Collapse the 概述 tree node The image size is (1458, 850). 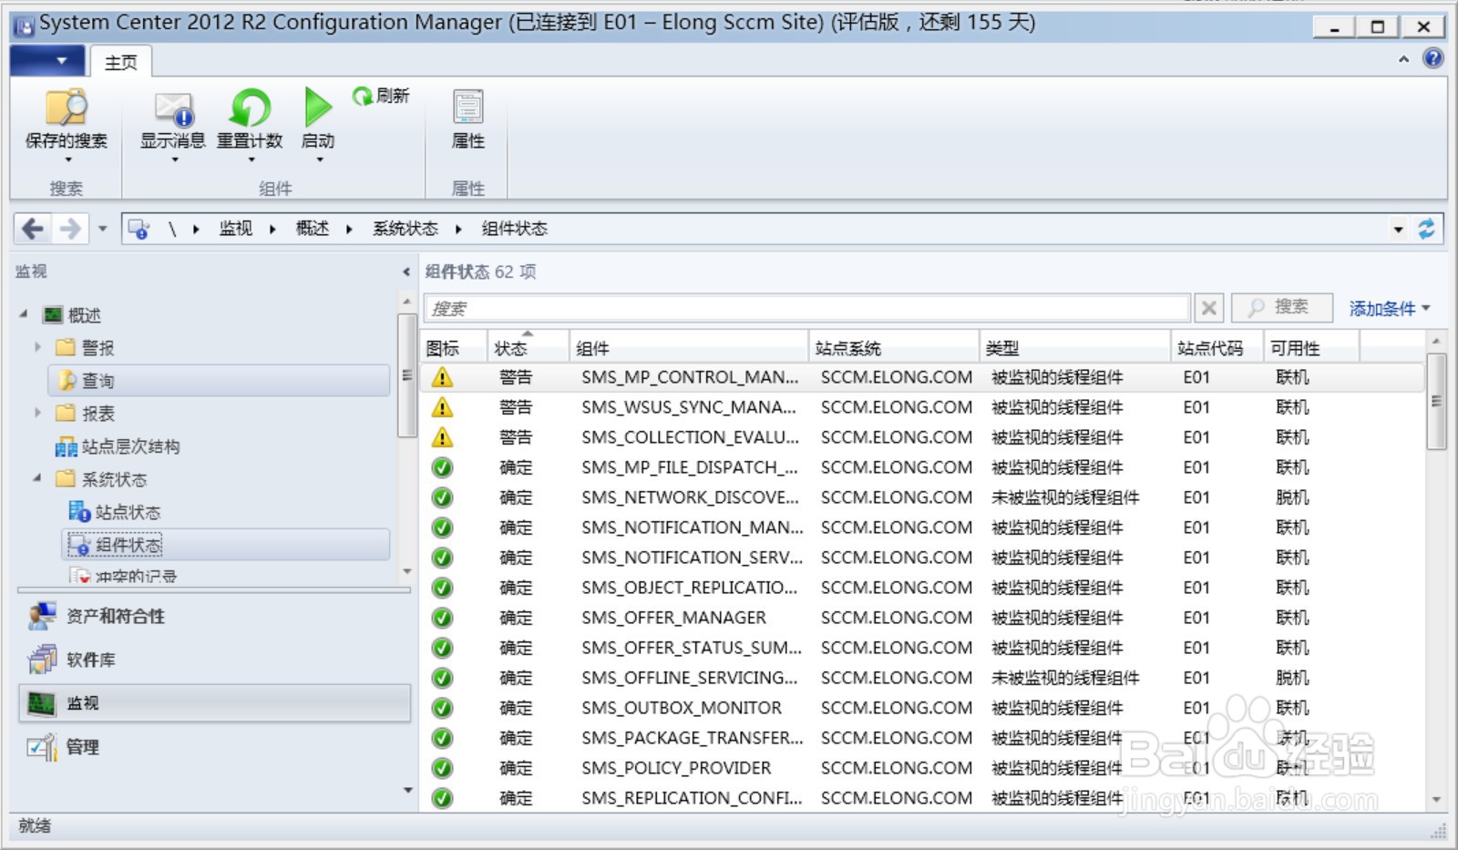click(x=24, y=314)
